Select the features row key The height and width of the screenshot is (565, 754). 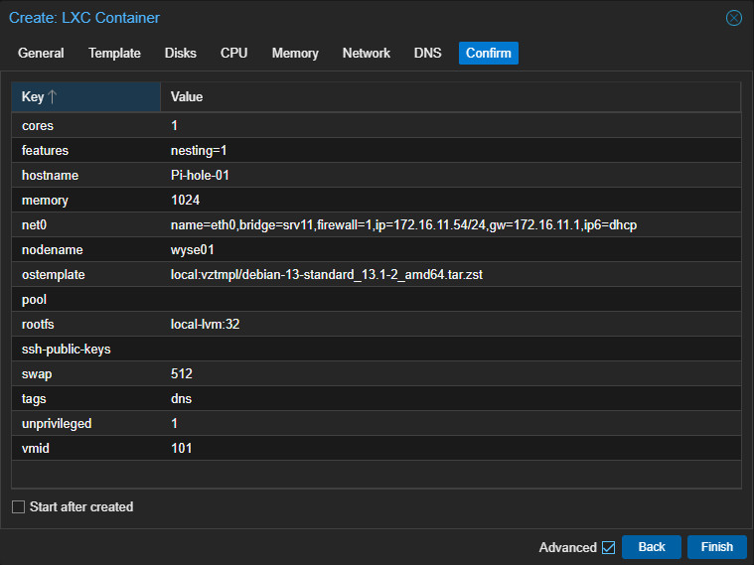pos(46,151)
